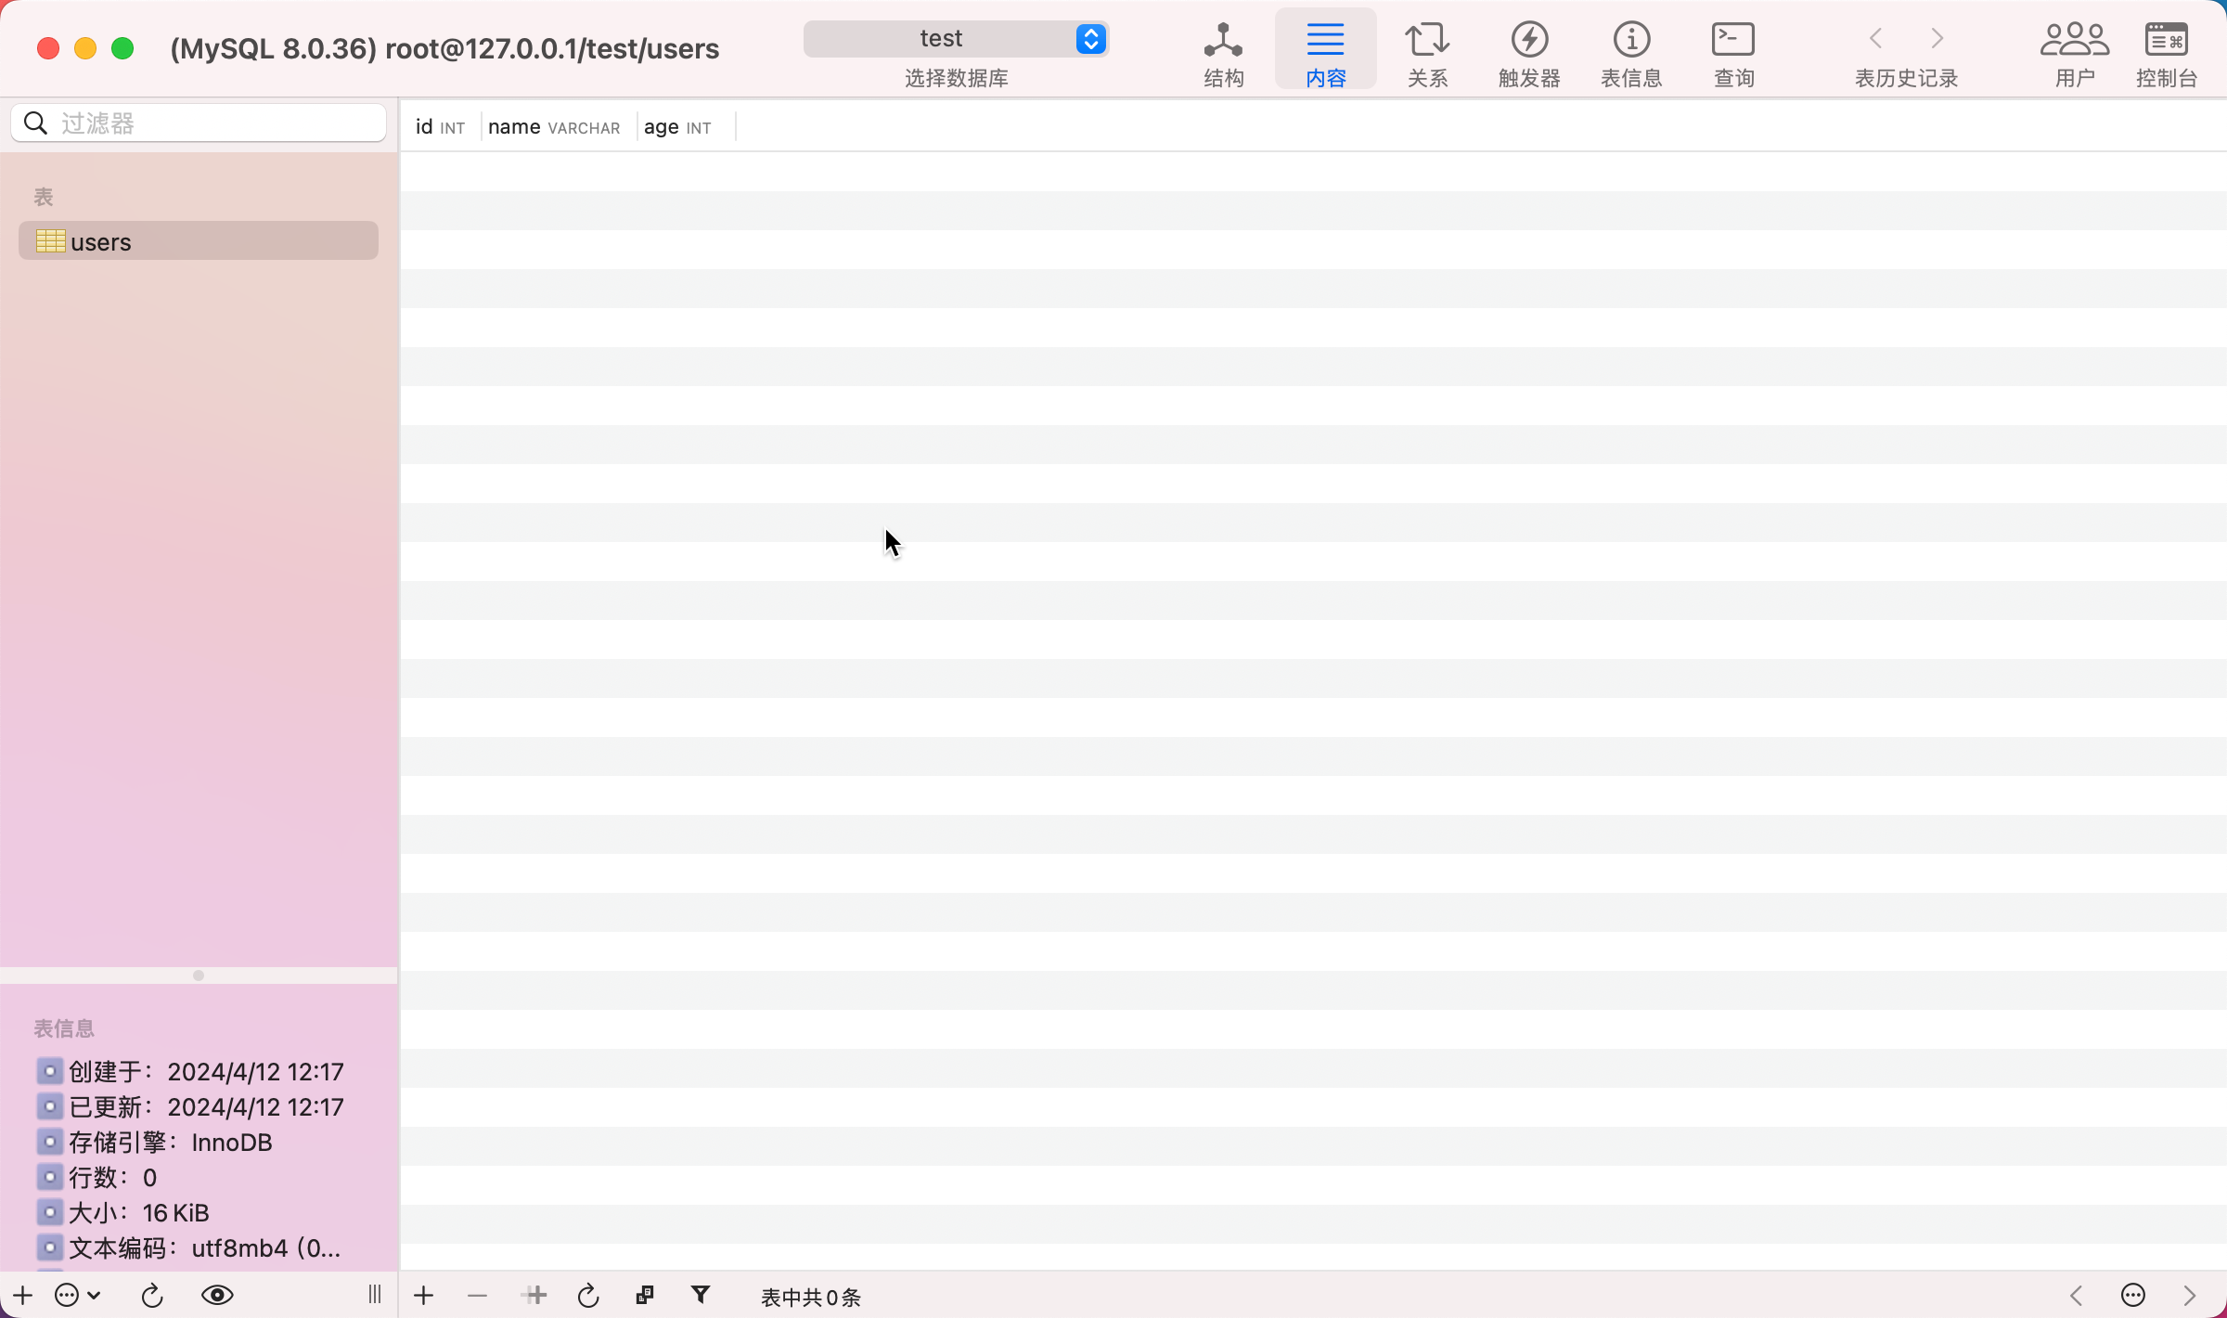2227x1318 pixels.
Task: Open the pagination settings ellipsis button
Action: pos(2133,1295)
